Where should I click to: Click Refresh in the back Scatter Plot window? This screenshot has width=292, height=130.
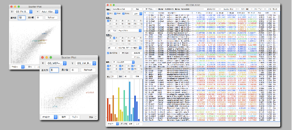(51, 18)
